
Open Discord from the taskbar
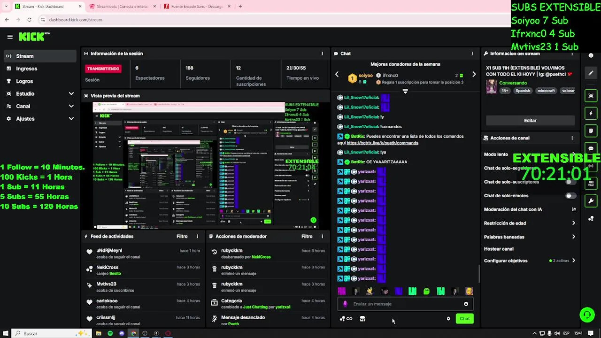click(122, 333)
